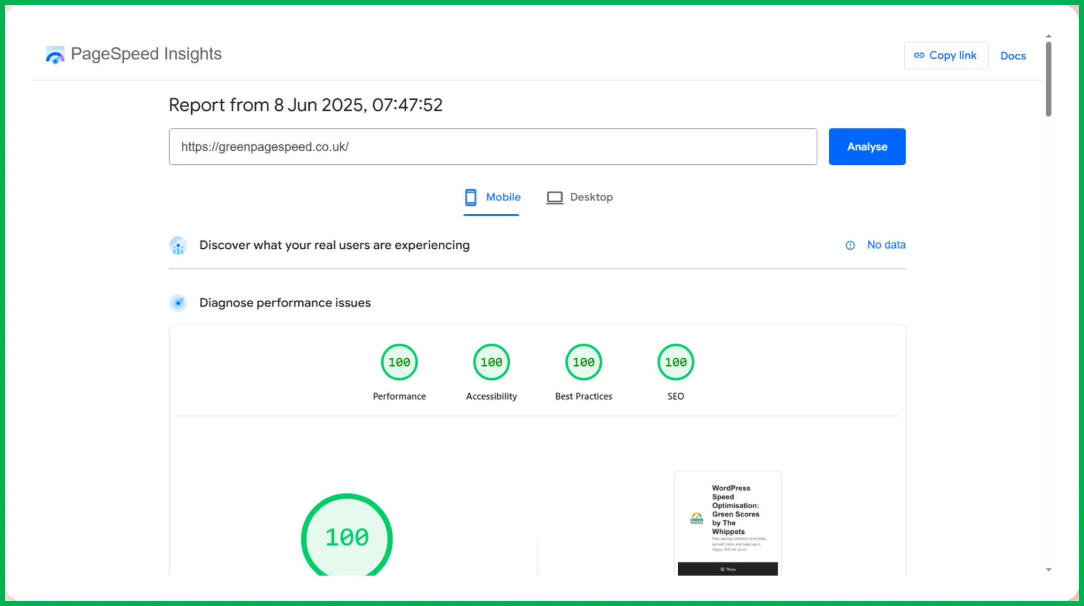This screenshot has width=1084, height=606.
Task: Click the Analyse button
Action: tap(866, 147)
